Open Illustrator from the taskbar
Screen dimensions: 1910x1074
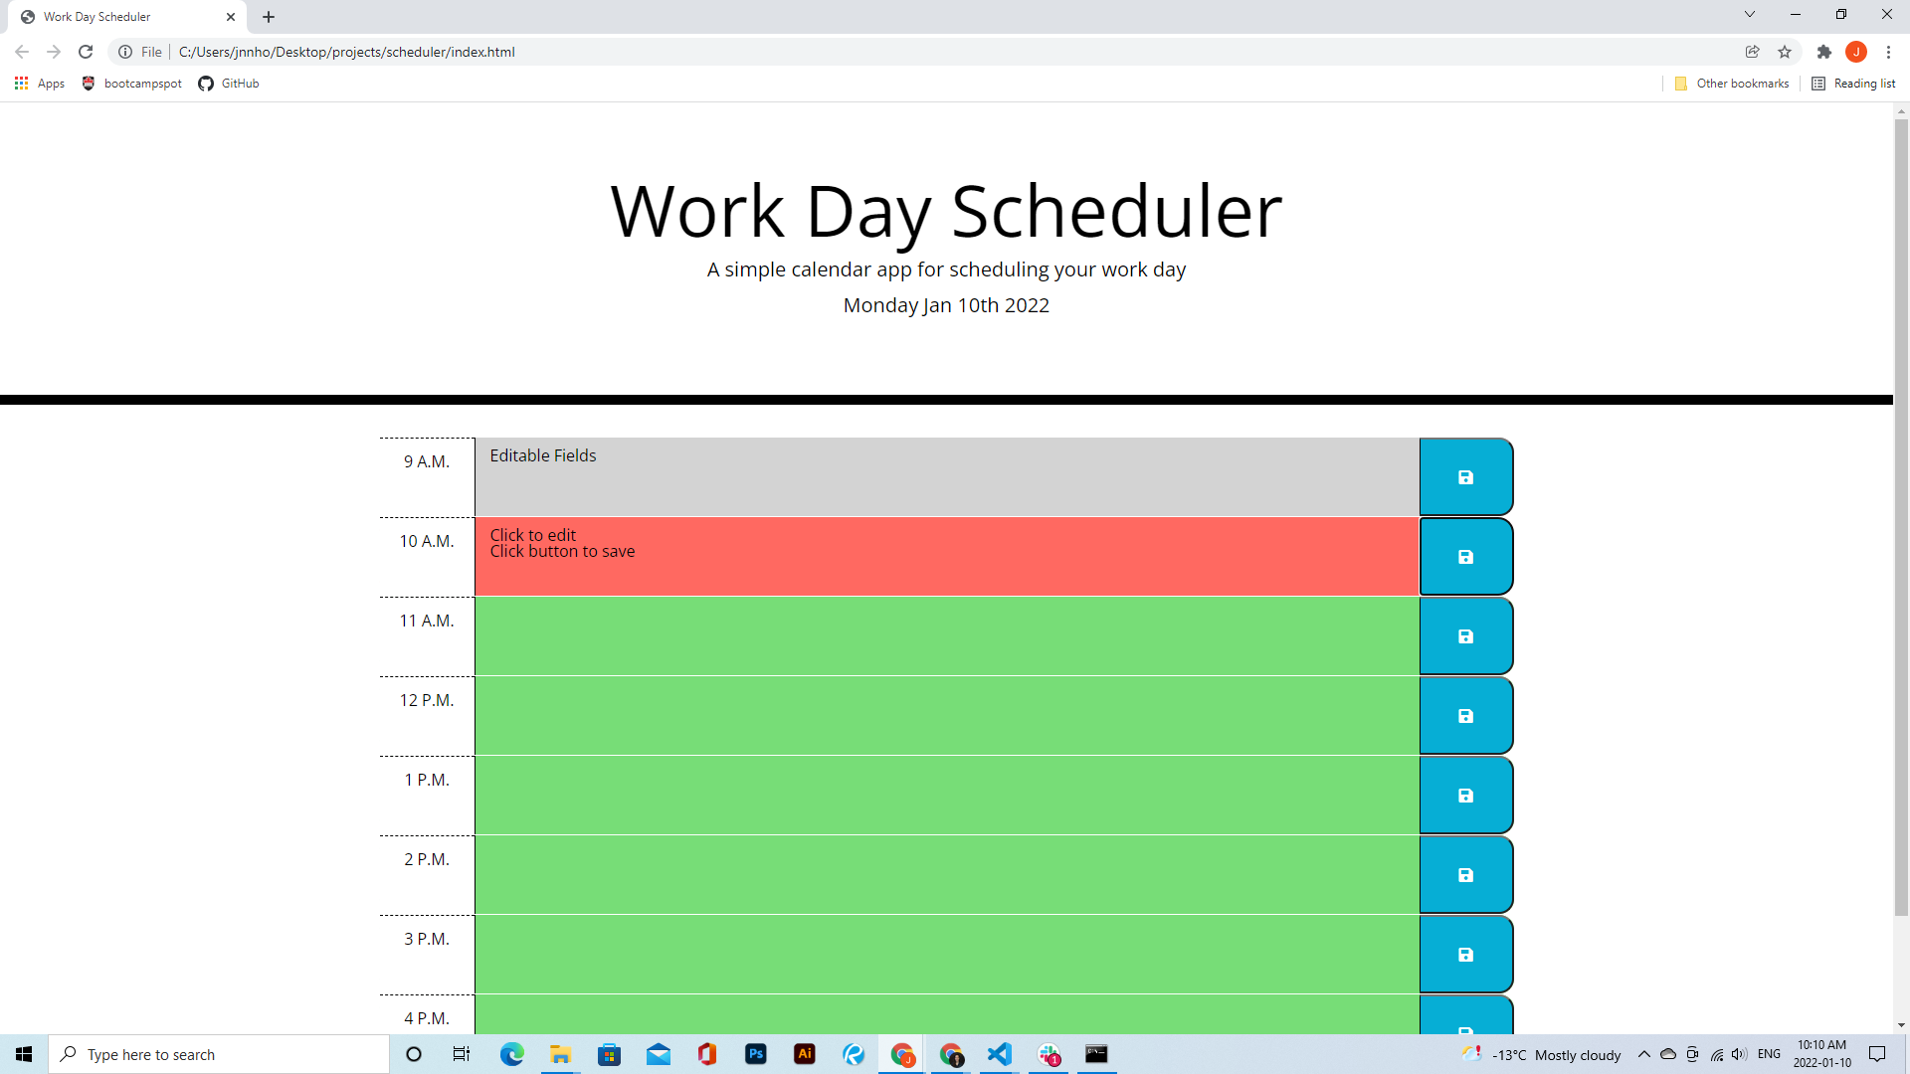tap(805, 1054)
